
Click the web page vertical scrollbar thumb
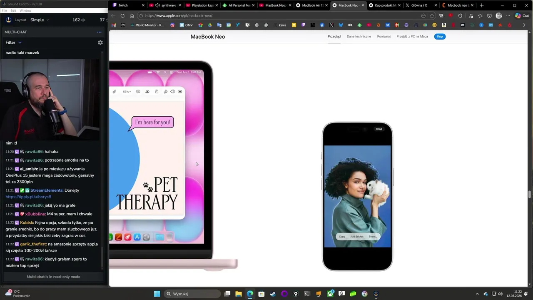530,195
